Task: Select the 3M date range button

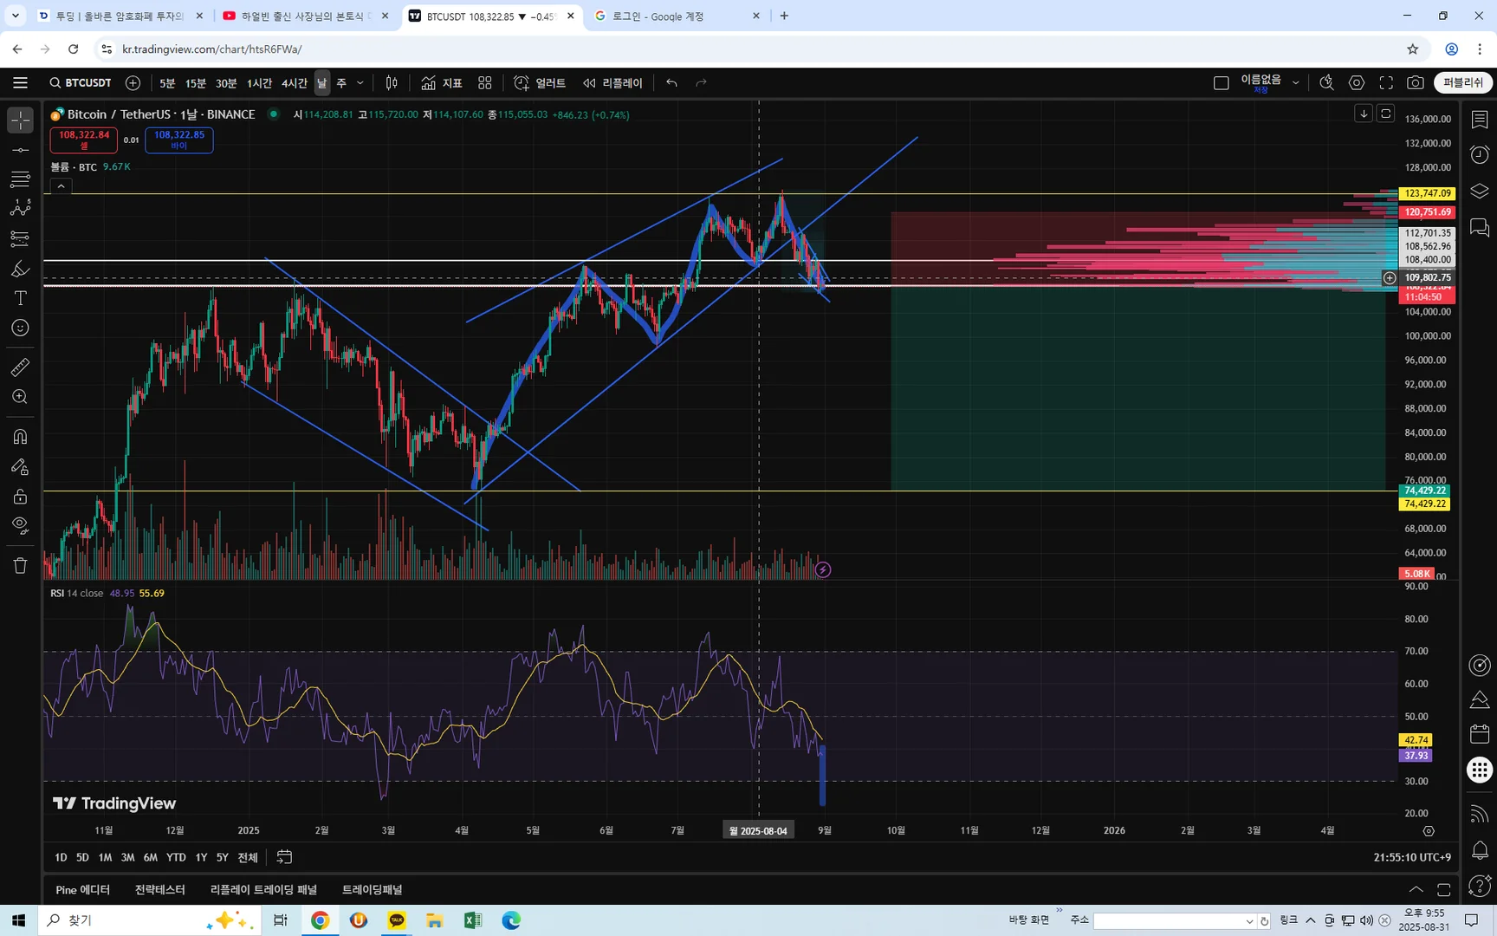Action: [127, 857]
